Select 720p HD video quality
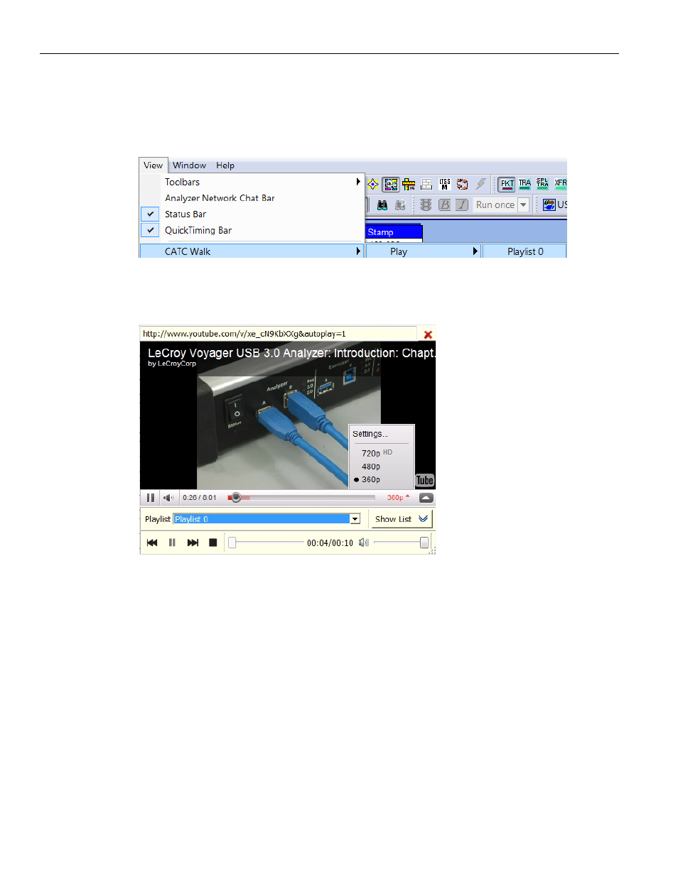Screen dimensions: 678x877 377,453
